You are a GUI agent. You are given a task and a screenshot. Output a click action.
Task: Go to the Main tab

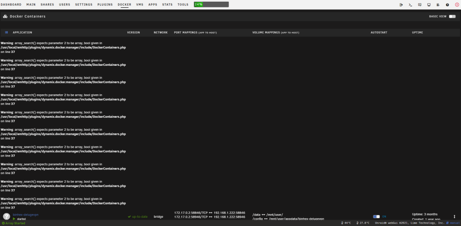(x=31, y=5)
